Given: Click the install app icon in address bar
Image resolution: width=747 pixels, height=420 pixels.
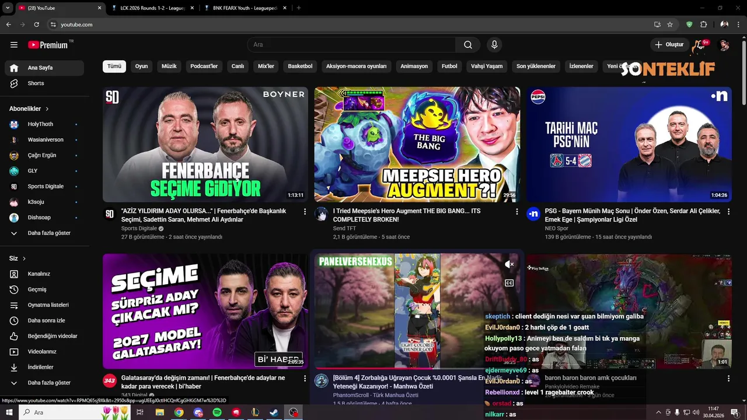Looking at the screenshot, I should (x=657, y=24).
